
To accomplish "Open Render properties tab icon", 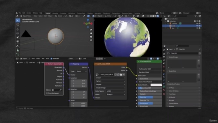I will 164,53.
